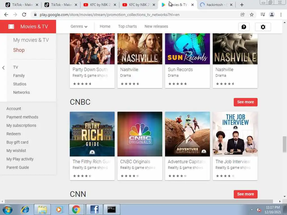287x215 pixels.
Task: Open The Filthy Rich Guide poster
Action: (92, 134)
